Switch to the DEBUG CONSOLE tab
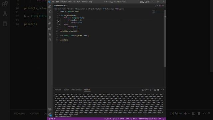Image resolution: width=213 pixels, height=120 pixels. 77,90
